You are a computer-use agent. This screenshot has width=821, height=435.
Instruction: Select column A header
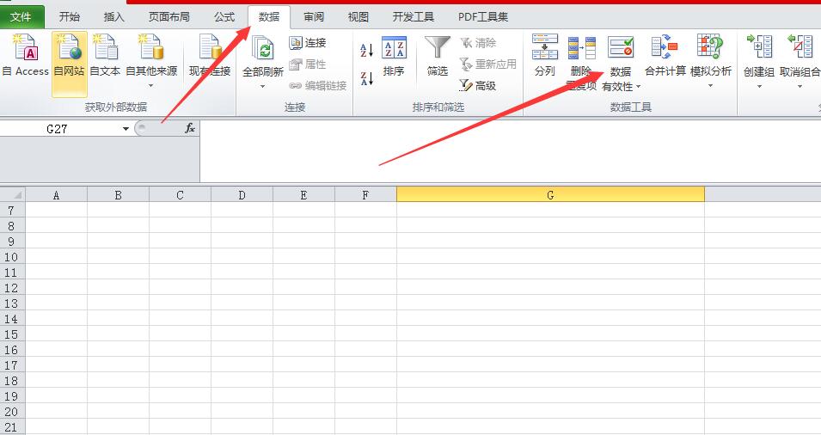coord(56,195)
